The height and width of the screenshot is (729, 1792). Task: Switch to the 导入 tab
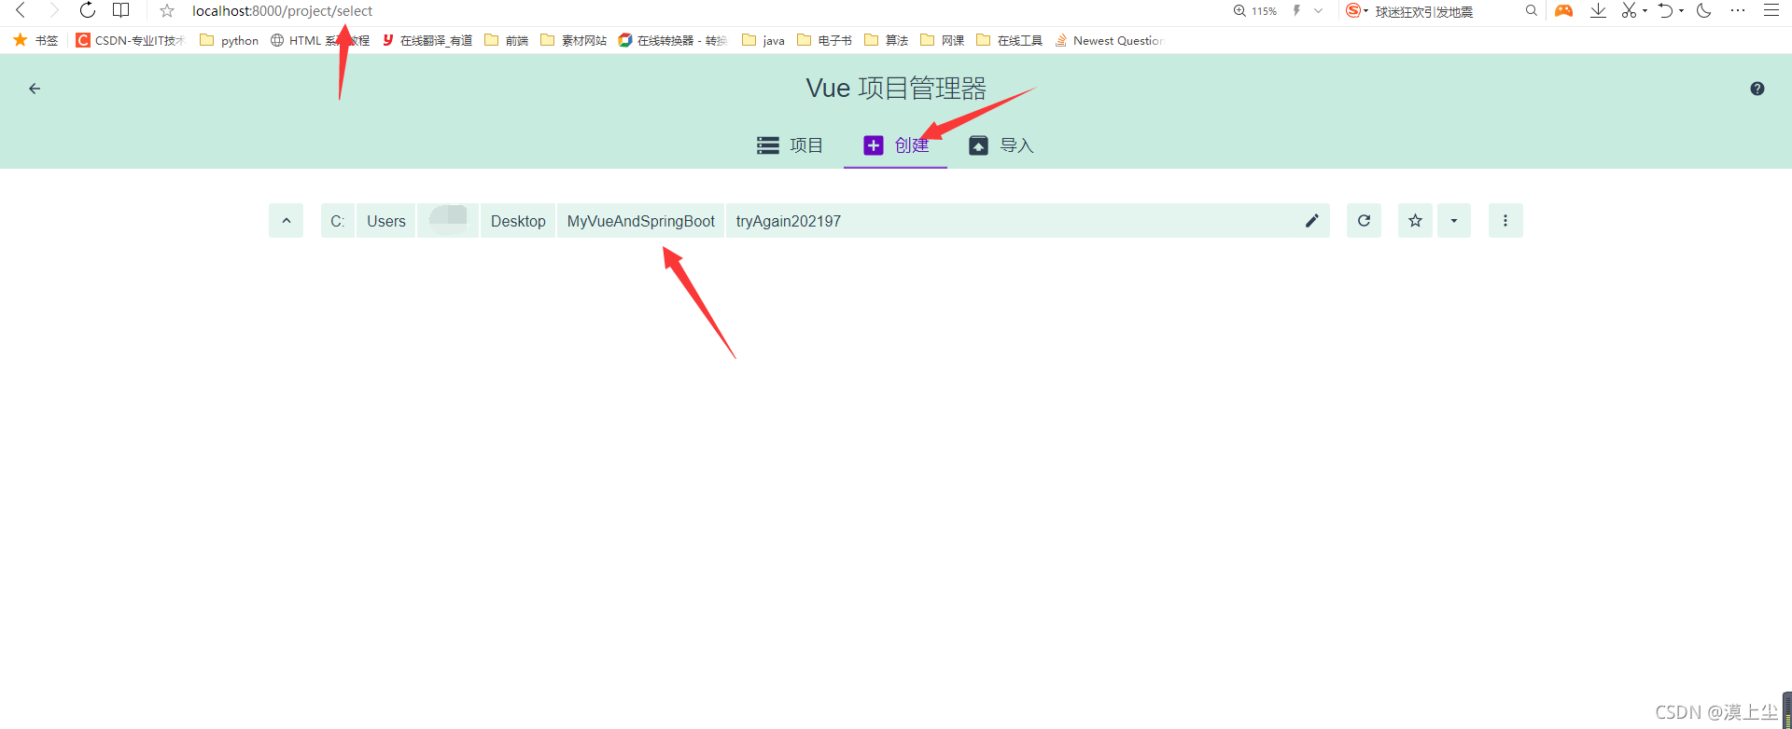click(1001, 145)
